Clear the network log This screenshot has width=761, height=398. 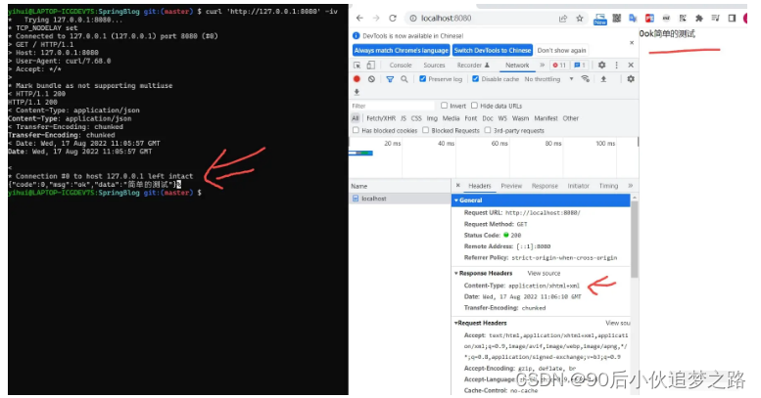[x=371, y=79]
